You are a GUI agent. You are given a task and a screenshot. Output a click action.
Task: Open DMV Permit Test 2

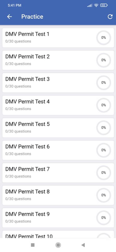click(x=58, y=60)
